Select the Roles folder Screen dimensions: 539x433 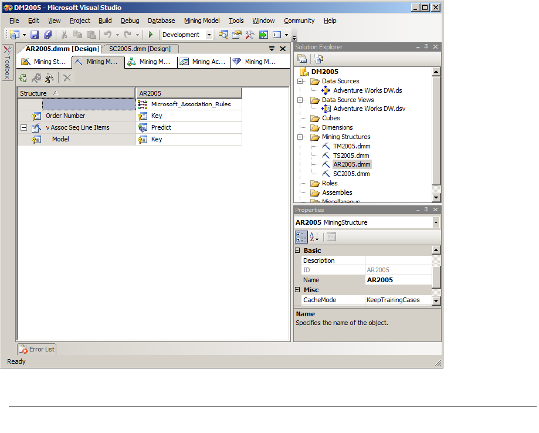330,183
